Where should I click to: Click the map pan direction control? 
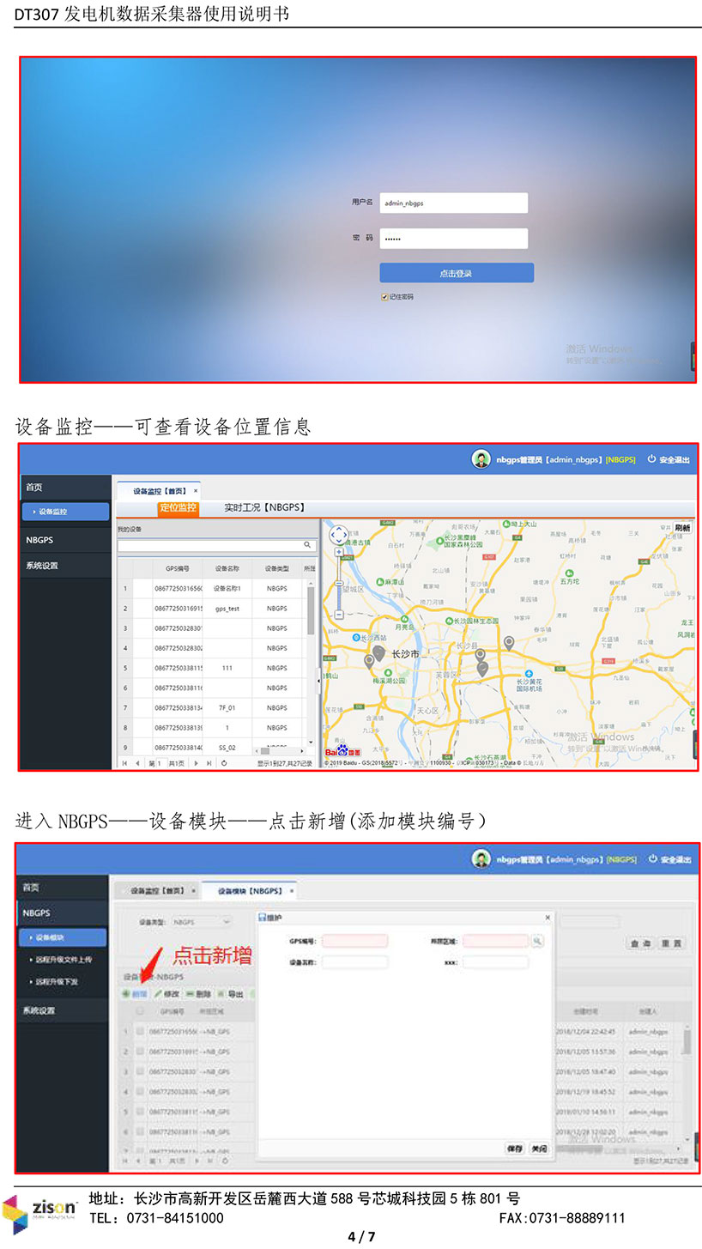click(x=339, y=535)
